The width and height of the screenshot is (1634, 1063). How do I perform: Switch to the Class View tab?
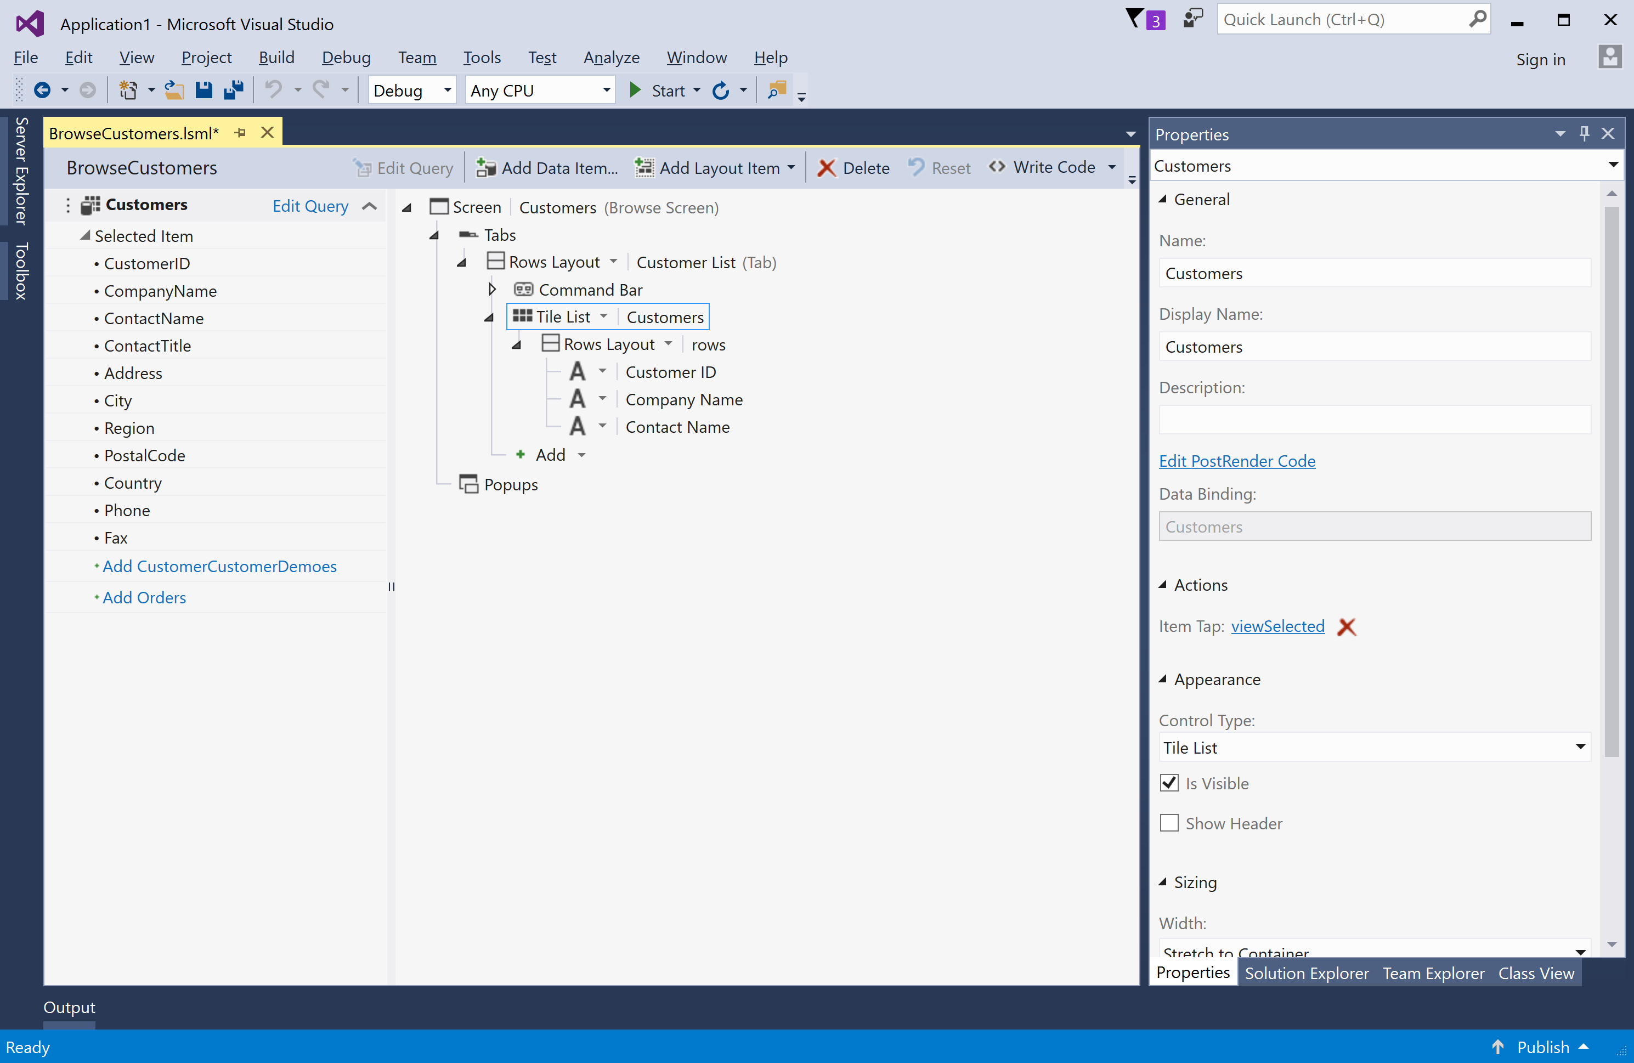pyautogui.click(x=1536, y=973)
